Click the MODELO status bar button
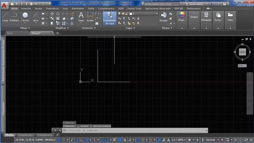254x143 pixels. pos(50,140)
